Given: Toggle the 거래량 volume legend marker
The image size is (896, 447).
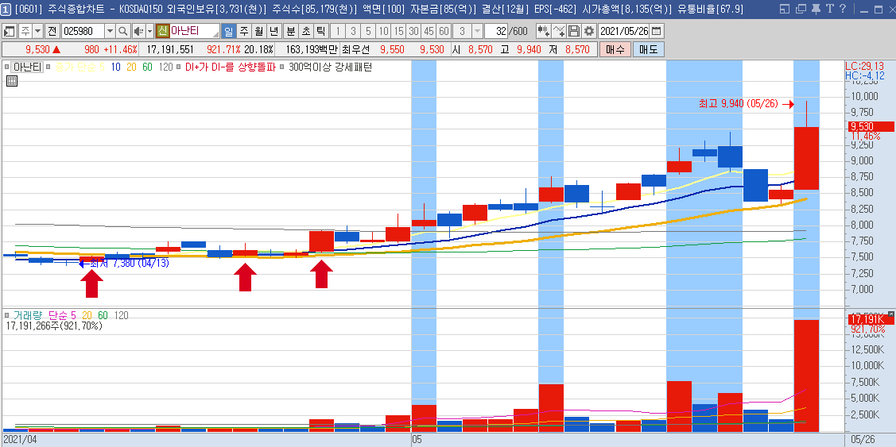Looking at the screenshot, I should click(x=7, y=315).
